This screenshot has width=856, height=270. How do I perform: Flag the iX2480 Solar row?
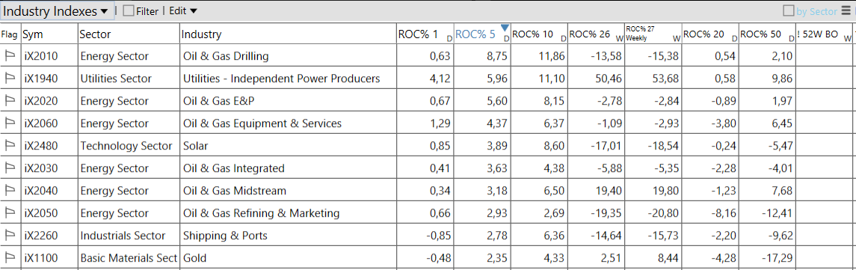pyautogui.click(x=9, y=146)
